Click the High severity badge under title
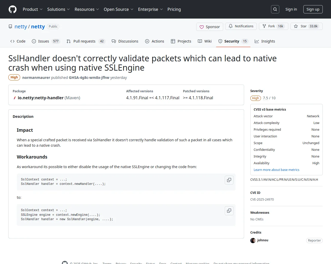The height and width of the screenshot is (264, 331). point(14,77)
